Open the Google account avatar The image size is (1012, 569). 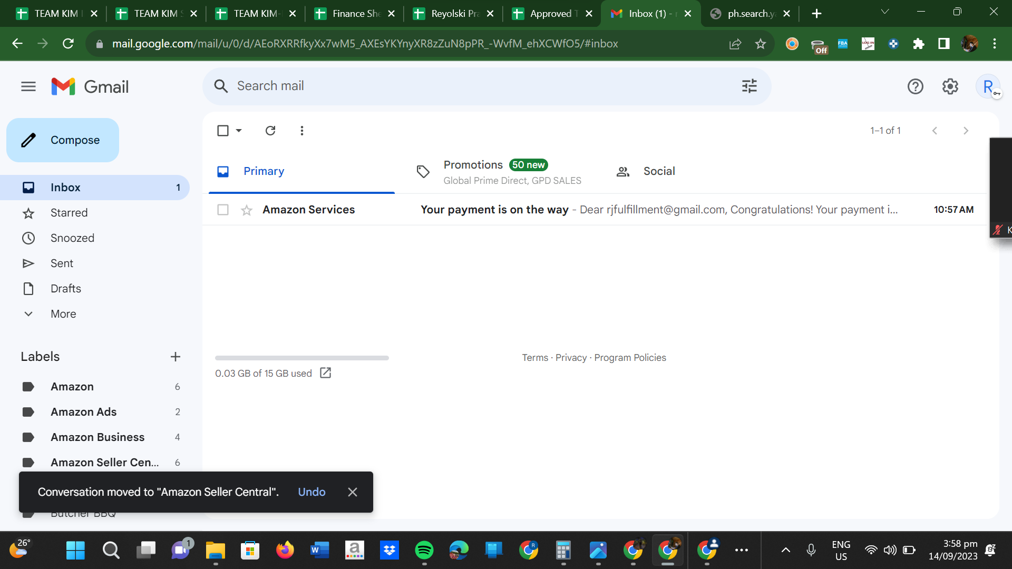(x=988, y=86)
